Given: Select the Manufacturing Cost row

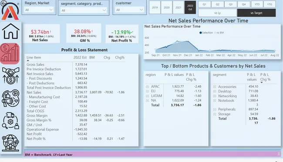Looking at the screenshot, I should (76, 97).
